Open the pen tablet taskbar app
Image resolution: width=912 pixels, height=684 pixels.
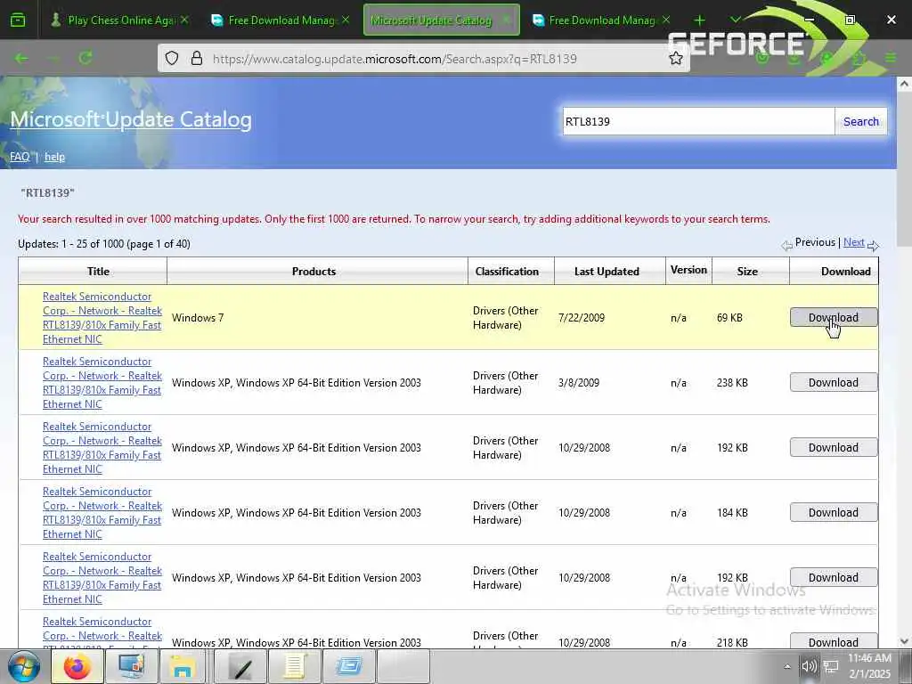tap(240, 666)
